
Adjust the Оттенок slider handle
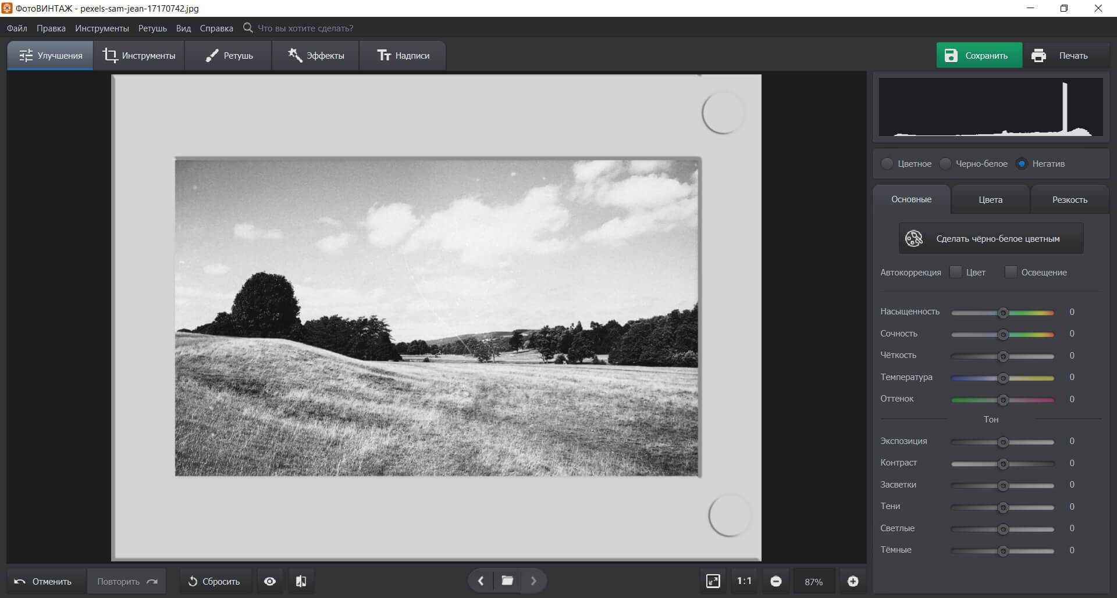point(1003,400)
